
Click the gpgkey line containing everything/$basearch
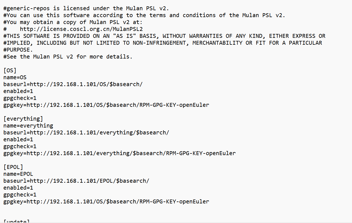point(119,153)
